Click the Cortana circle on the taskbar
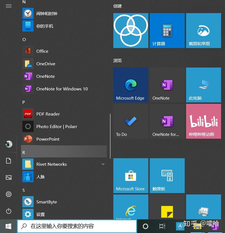225x233 pixels. point(146,226)
